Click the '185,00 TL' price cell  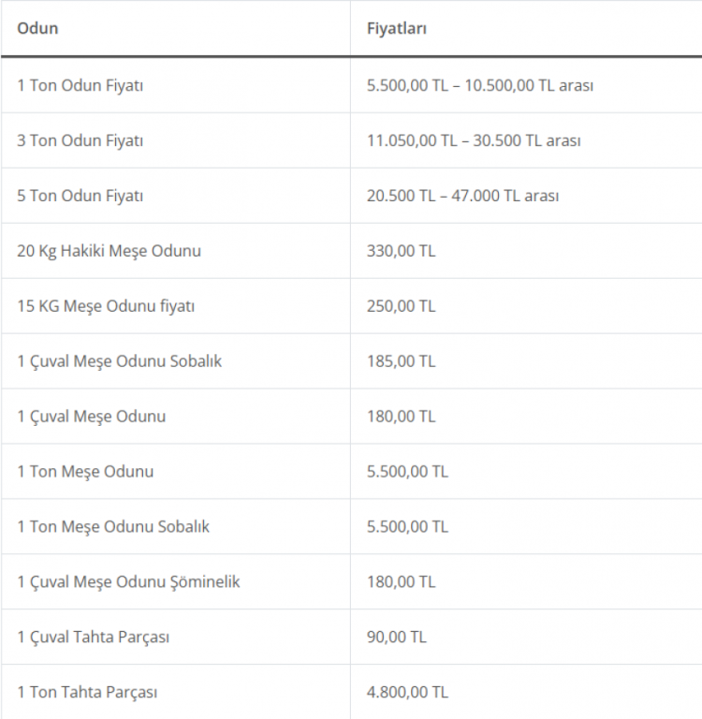(401, 360)
